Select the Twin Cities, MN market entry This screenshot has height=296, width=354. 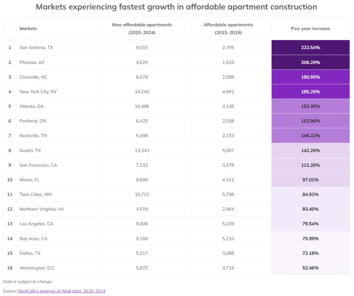point(35,194)
